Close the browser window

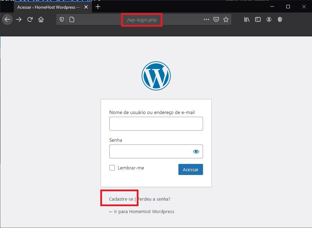point(304,7)
